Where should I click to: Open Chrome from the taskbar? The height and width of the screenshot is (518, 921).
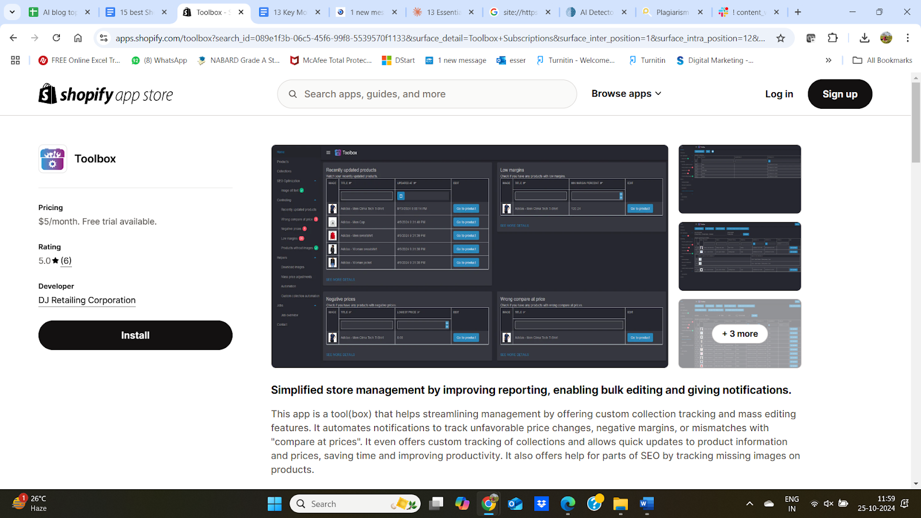[489, 504]
